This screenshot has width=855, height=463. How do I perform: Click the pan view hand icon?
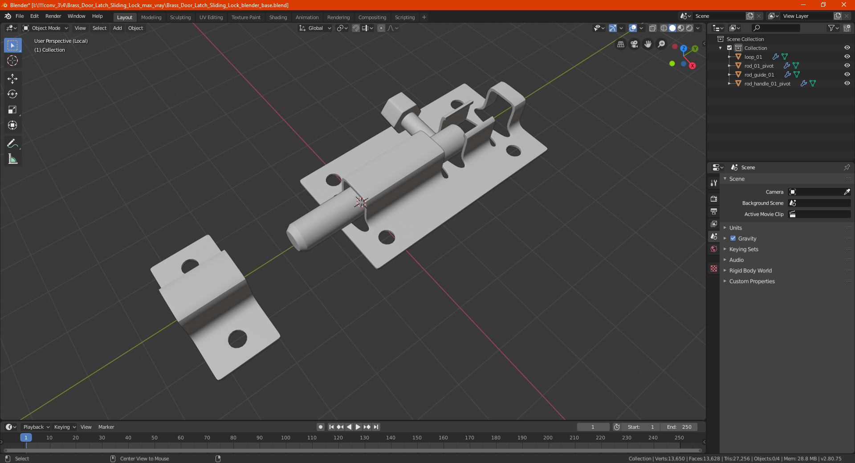(648, 44)
